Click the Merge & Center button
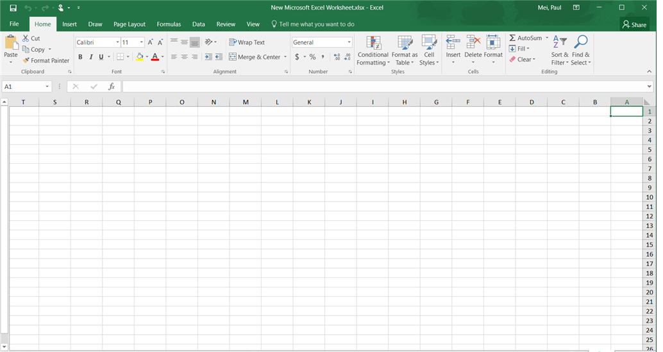Screen dimensions: 663x352 pyautogui.click(x=255, y=57)
